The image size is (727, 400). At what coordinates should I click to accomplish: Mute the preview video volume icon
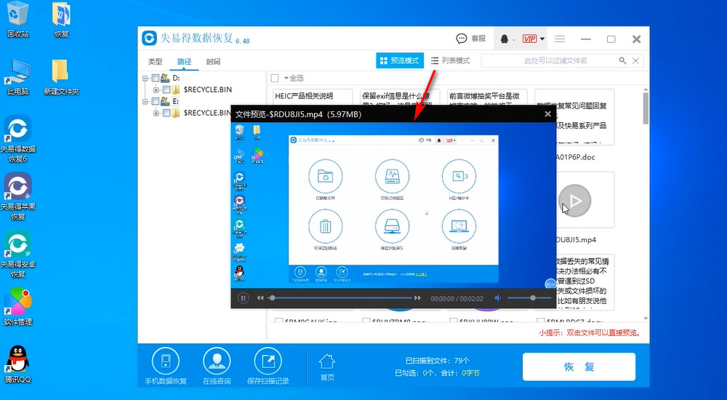498,298
